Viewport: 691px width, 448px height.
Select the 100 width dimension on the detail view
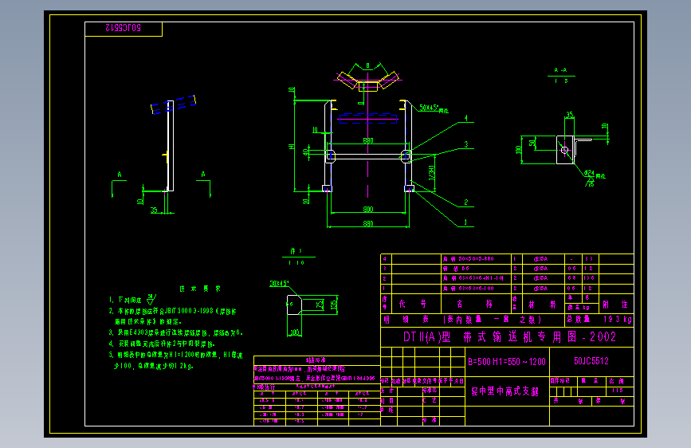[x=295, y=332]
